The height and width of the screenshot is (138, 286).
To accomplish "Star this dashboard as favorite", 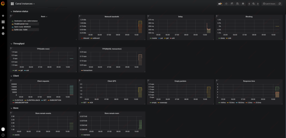I will tap(226, 4).
